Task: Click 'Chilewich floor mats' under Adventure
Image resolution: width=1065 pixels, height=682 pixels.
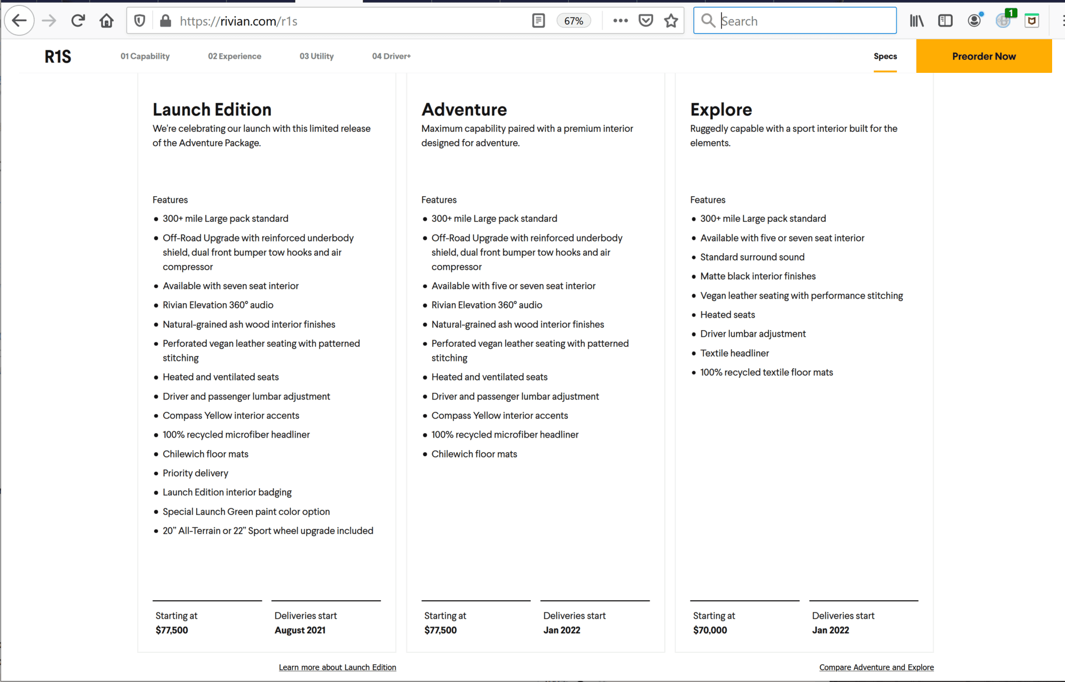Action: 474,454
